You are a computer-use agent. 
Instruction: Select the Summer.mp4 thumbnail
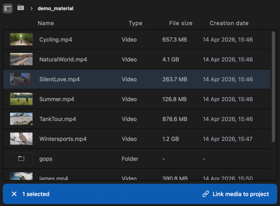point(21,99)
